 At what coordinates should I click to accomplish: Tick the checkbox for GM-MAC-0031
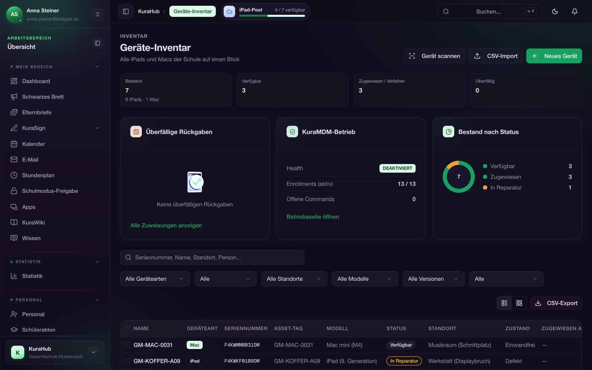point(127,345)
